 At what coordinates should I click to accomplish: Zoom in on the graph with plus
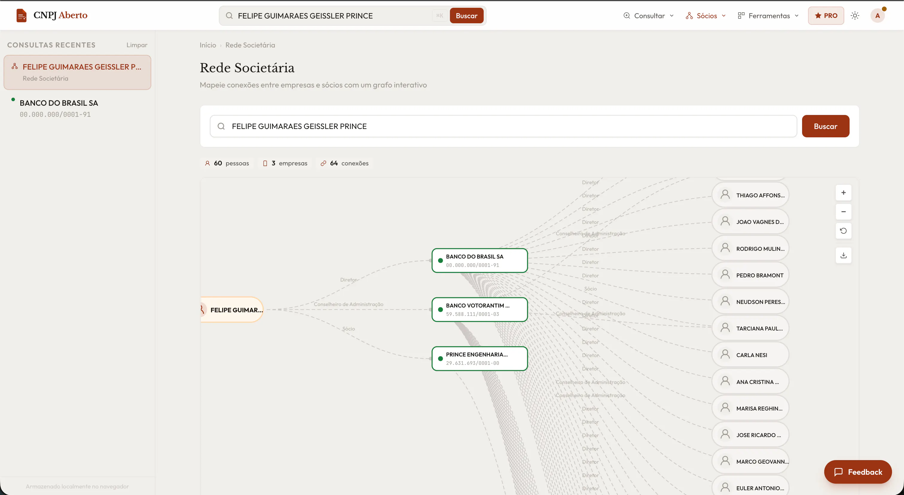click(843, 193)
